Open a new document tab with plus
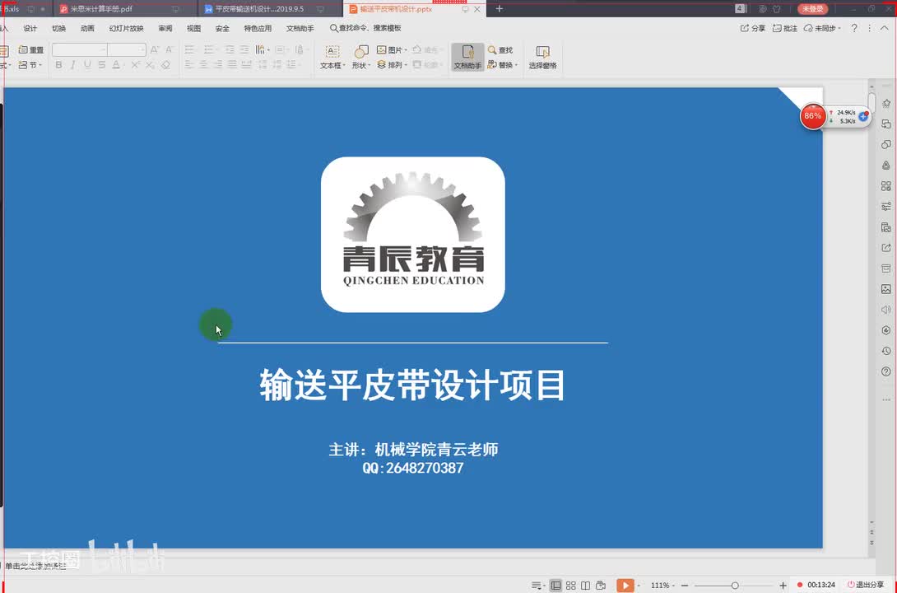 pyautogui.click(x=500, y=8)
